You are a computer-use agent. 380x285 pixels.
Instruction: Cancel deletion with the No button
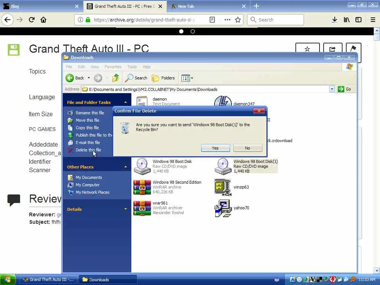tap(248, 148)
